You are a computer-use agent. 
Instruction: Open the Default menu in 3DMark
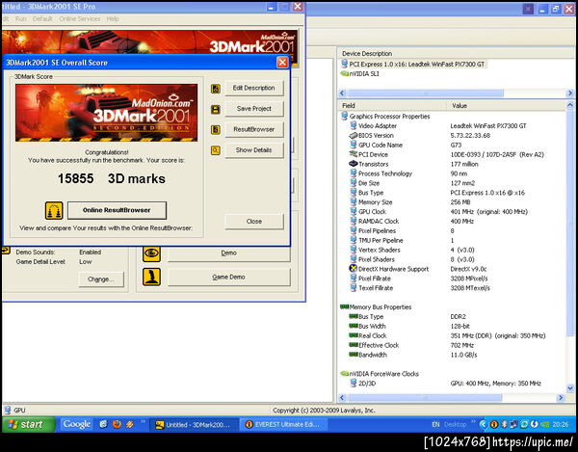(x=42, y=19)
